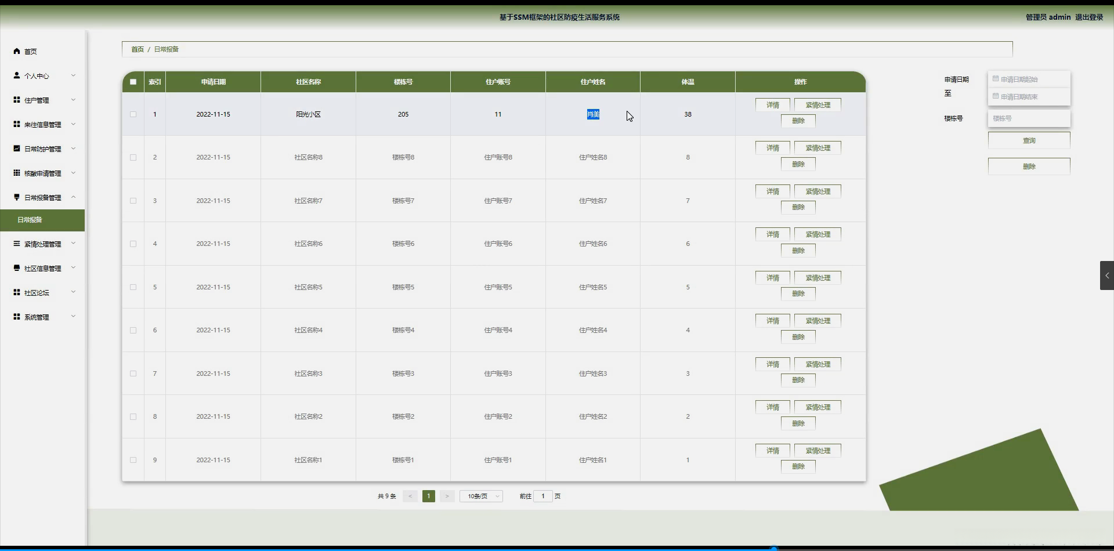
Task: Click the icon beside 系统管理
Action: pos(17,317)
